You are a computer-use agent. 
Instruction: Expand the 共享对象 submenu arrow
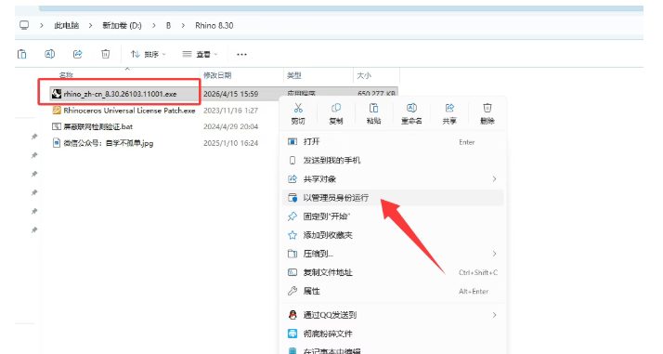click(x=494, y=179)
